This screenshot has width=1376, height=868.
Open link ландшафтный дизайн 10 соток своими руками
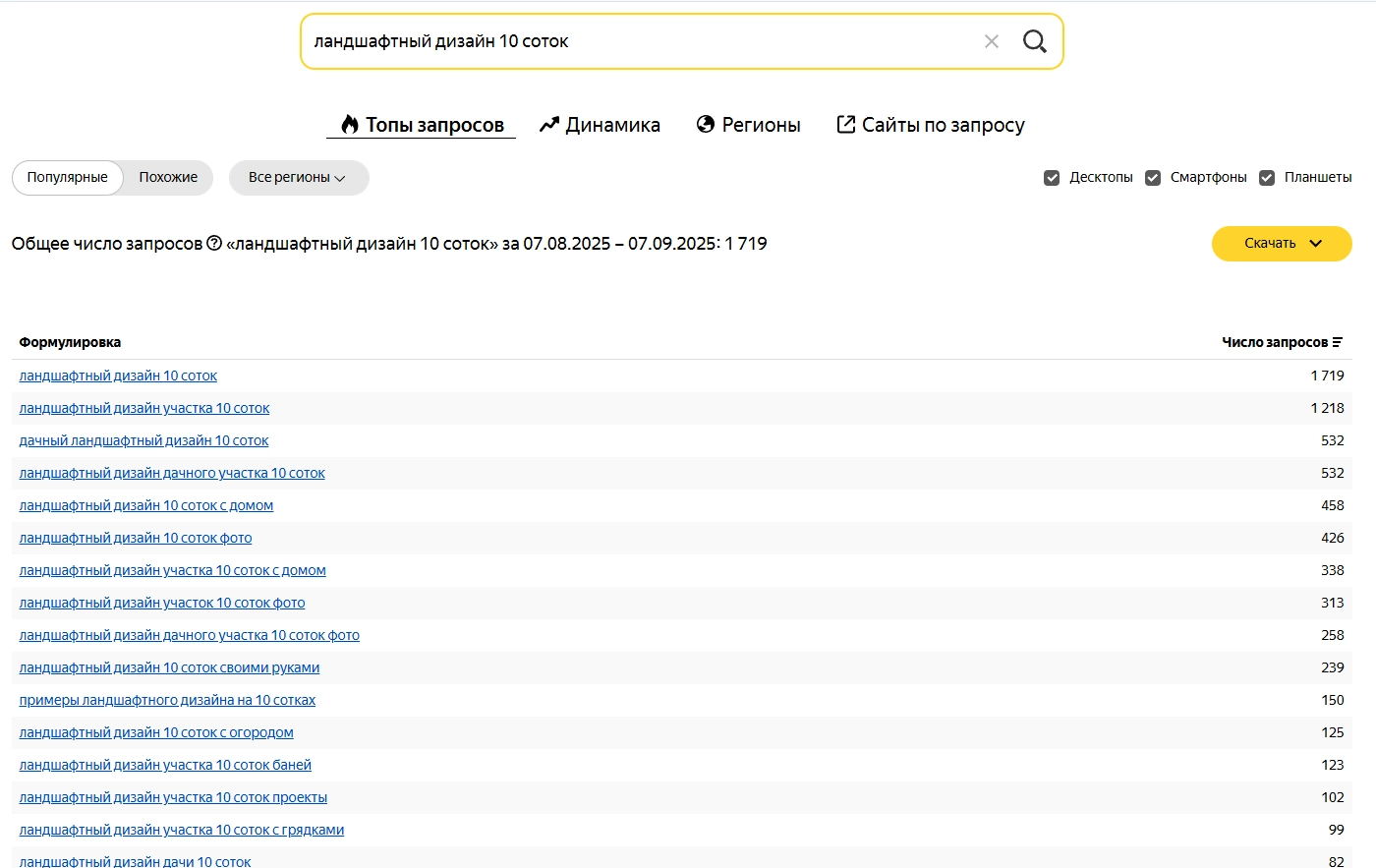(169, 667)
